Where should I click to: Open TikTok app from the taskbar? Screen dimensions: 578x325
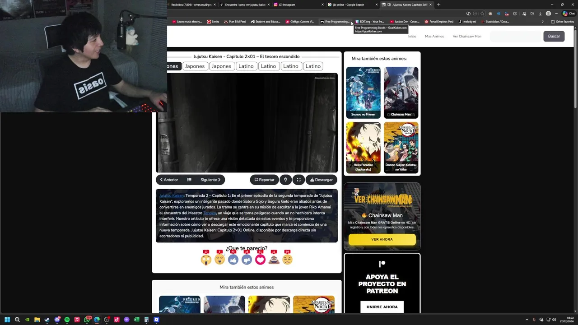(117, 320)
